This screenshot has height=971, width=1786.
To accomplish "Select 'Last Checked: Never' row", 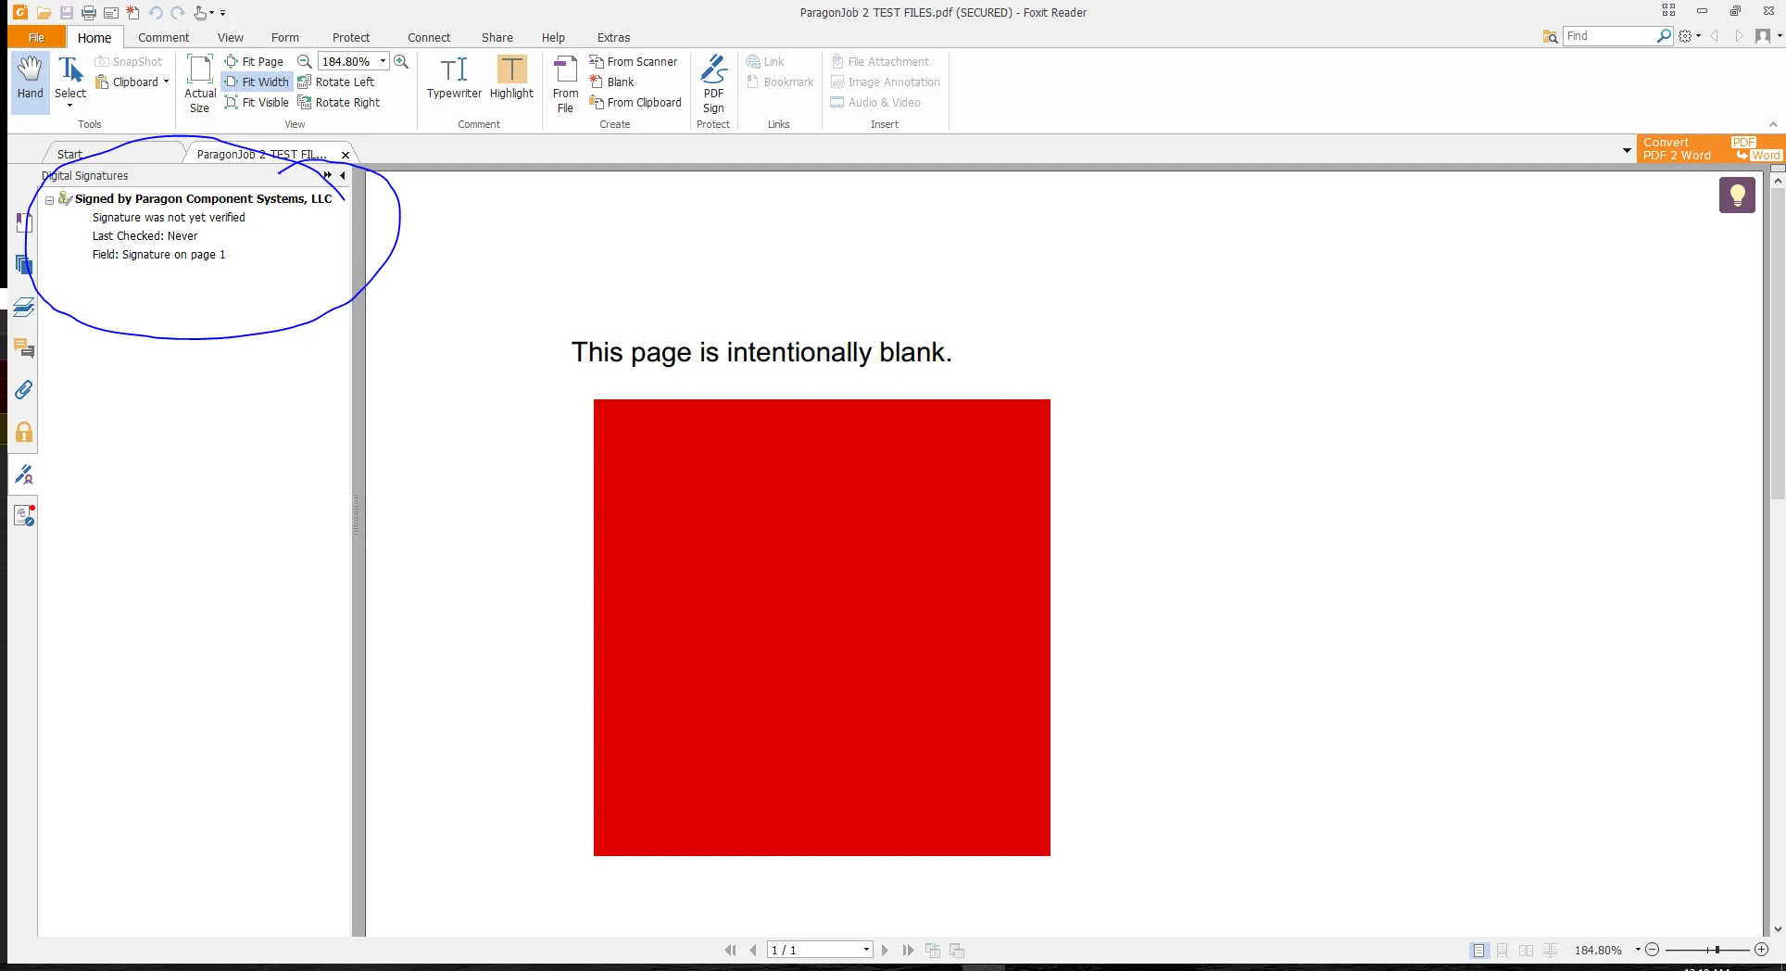I will [145, 236].
